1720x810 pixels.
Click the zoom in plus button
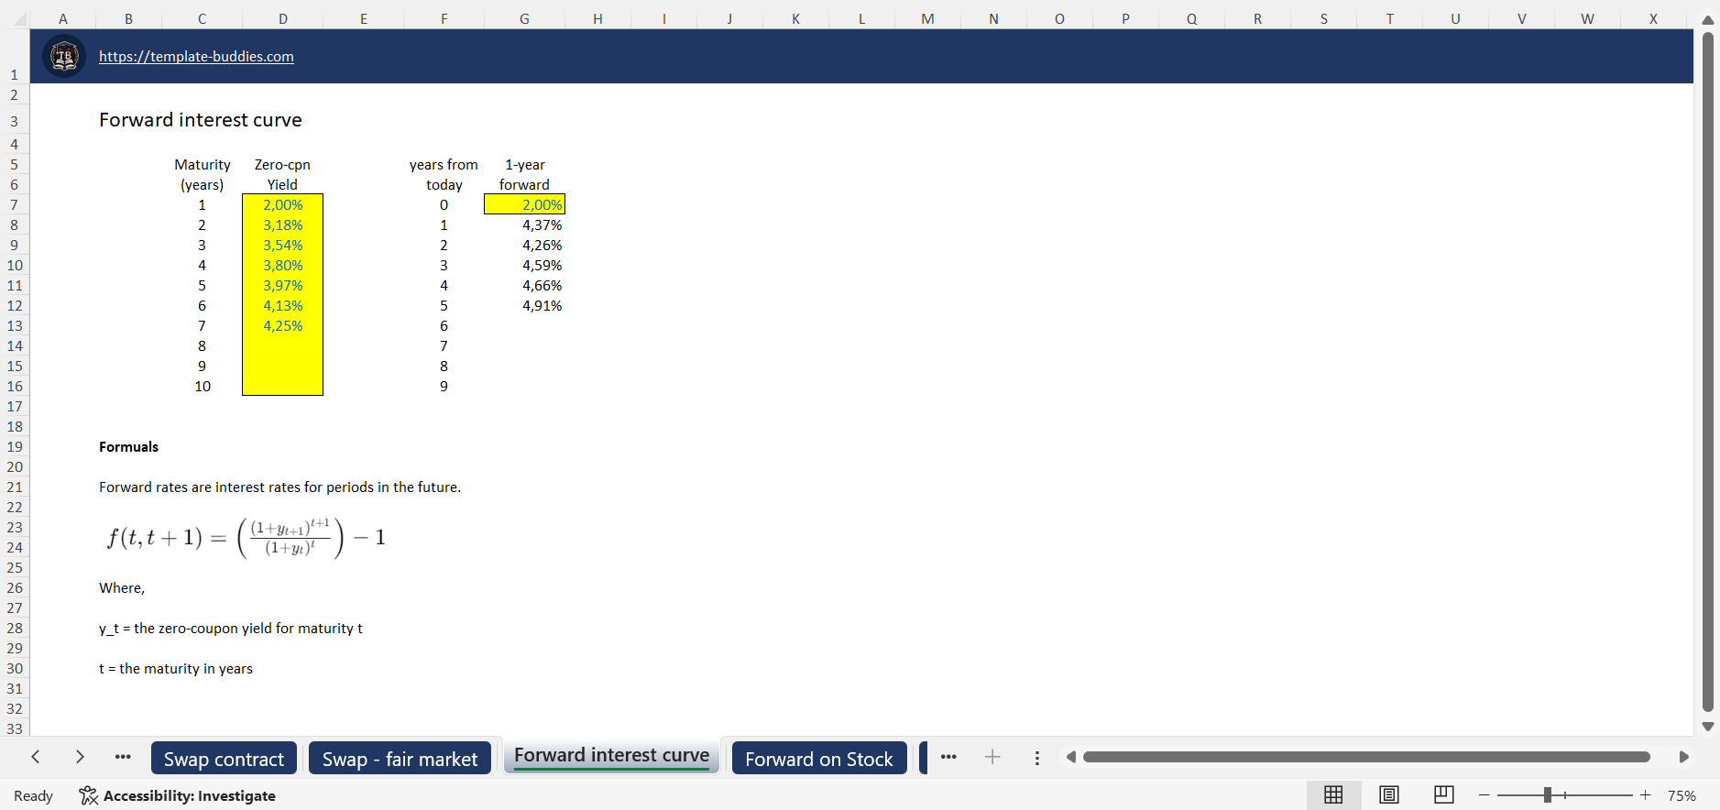pyautogui.click(x=1646, y=795)
